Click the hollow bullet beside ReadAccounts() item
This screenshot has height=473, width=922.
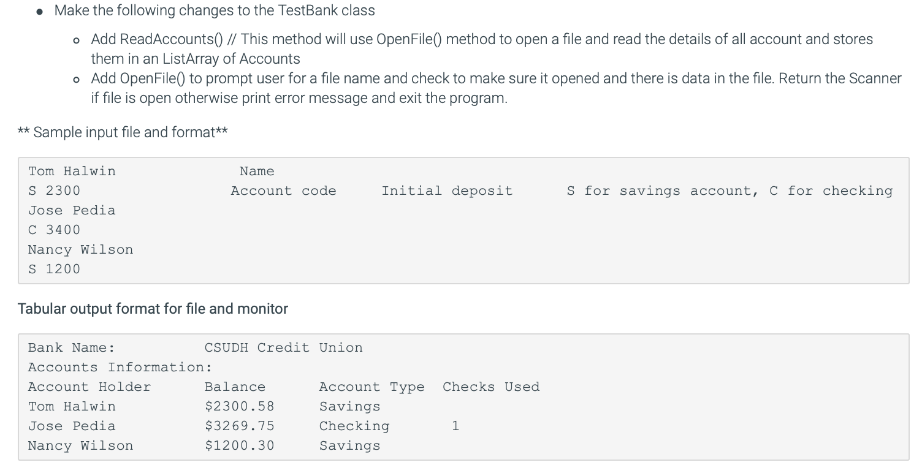tap(75, 40)
